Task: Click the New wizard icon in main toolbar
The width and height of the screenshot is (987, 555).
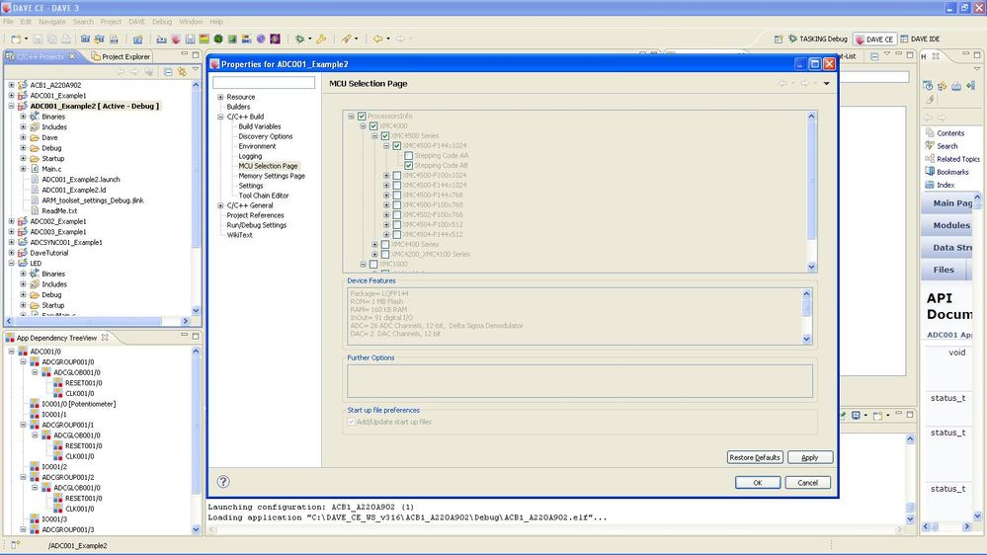Action: click(17, 40)
